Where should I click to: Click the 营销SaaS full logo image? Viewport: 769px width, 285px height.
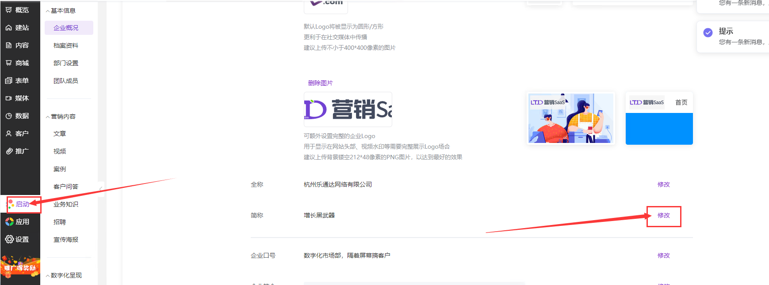[x=348, y=109]
